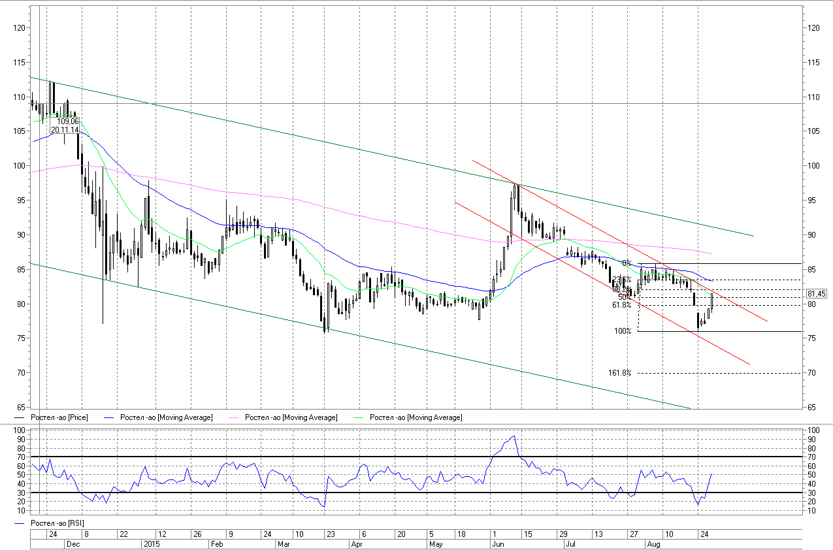
Task: Click the 61.8% Fibonacci retracement label
Action: 621,305
